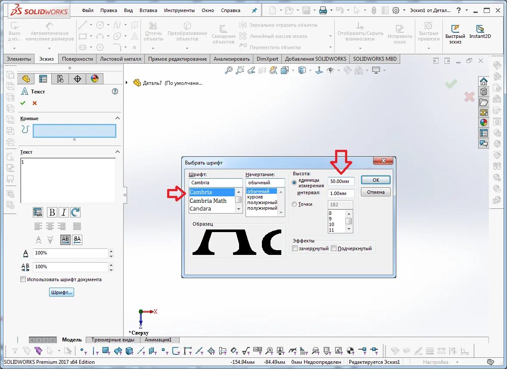The width and height of the screenshot is (507, 369).
Task: Open the Инструменты menu
Action: click(x=180, y=10)
